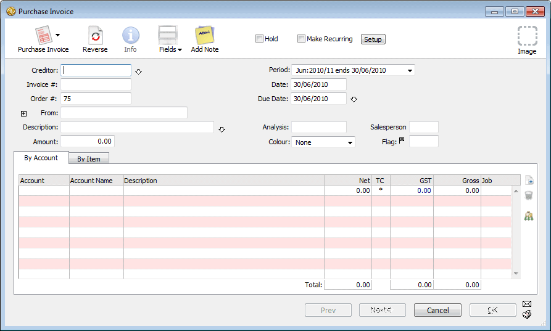Click the Prev button
Viewport: 551px width, 331px height.
328,310
